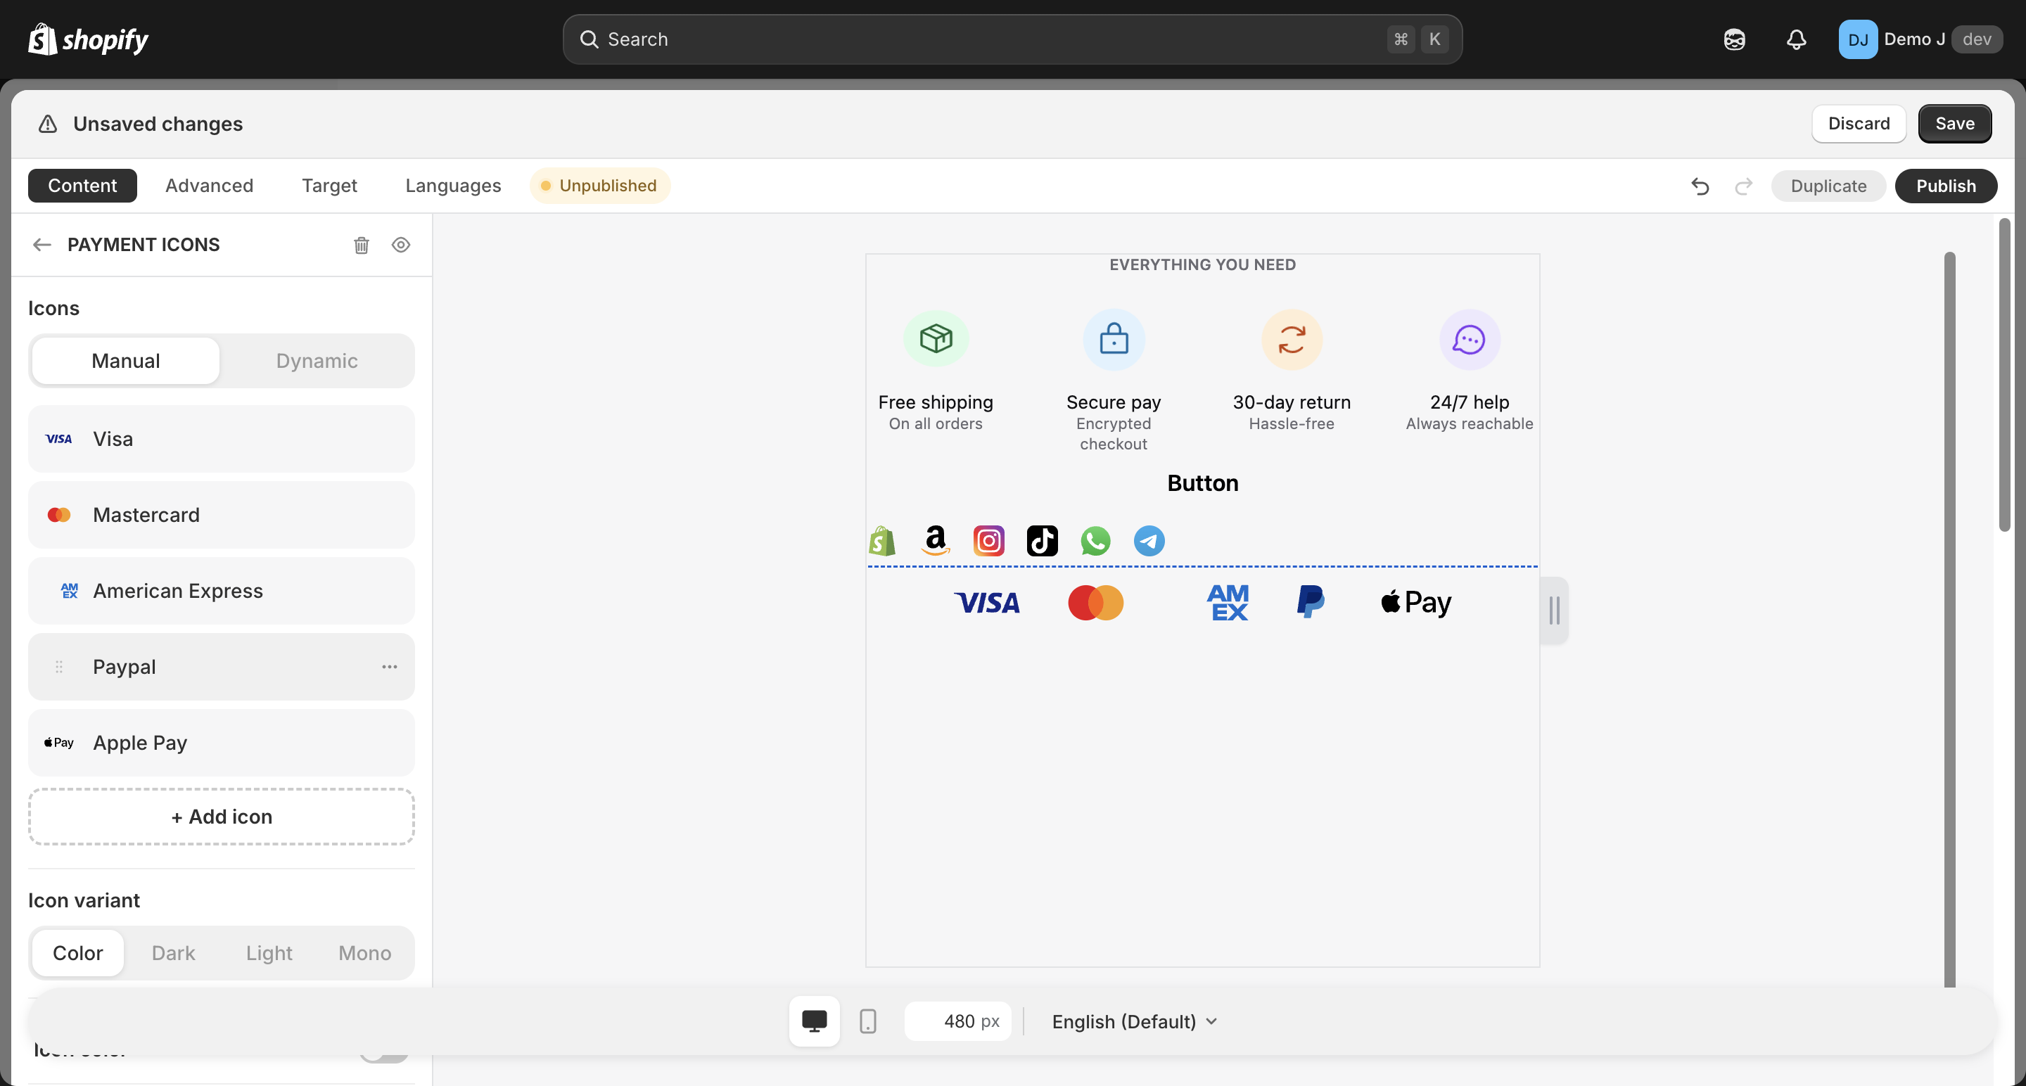Screen dimensions: 2026x1086
Task: Switch to mobile preview icon
Action: [867, 1021]
